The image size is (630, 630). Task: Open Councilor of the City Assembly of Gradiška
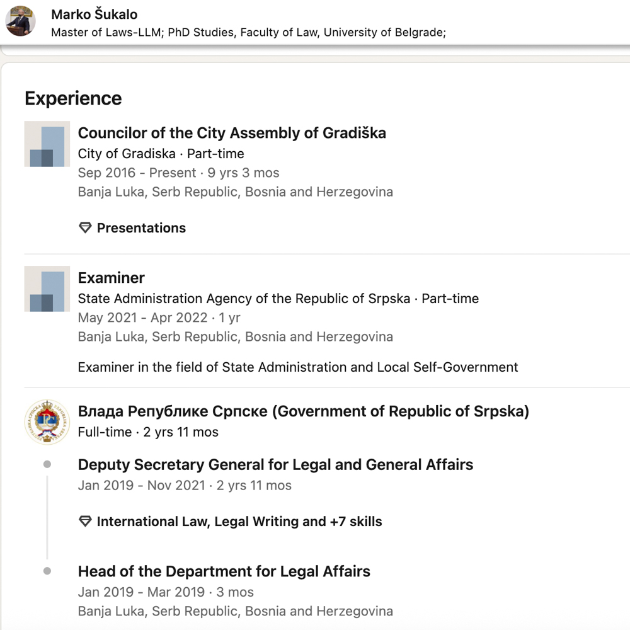[232, 133]
